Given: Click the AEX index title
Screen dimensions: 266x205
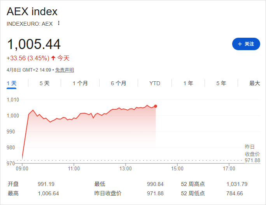Looking at the screenshot, I should (32, 11).
